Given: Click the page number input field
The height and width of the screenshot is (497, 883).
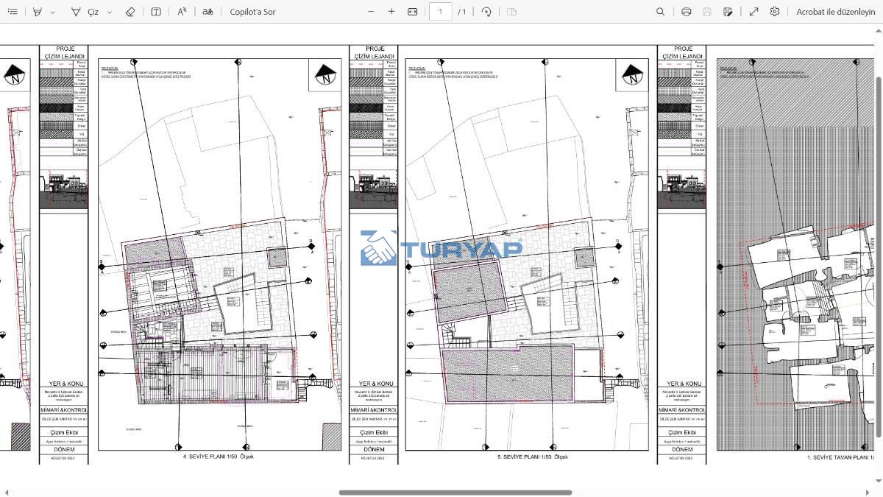Looking at the screenshot, I should (x=441, y=12).
